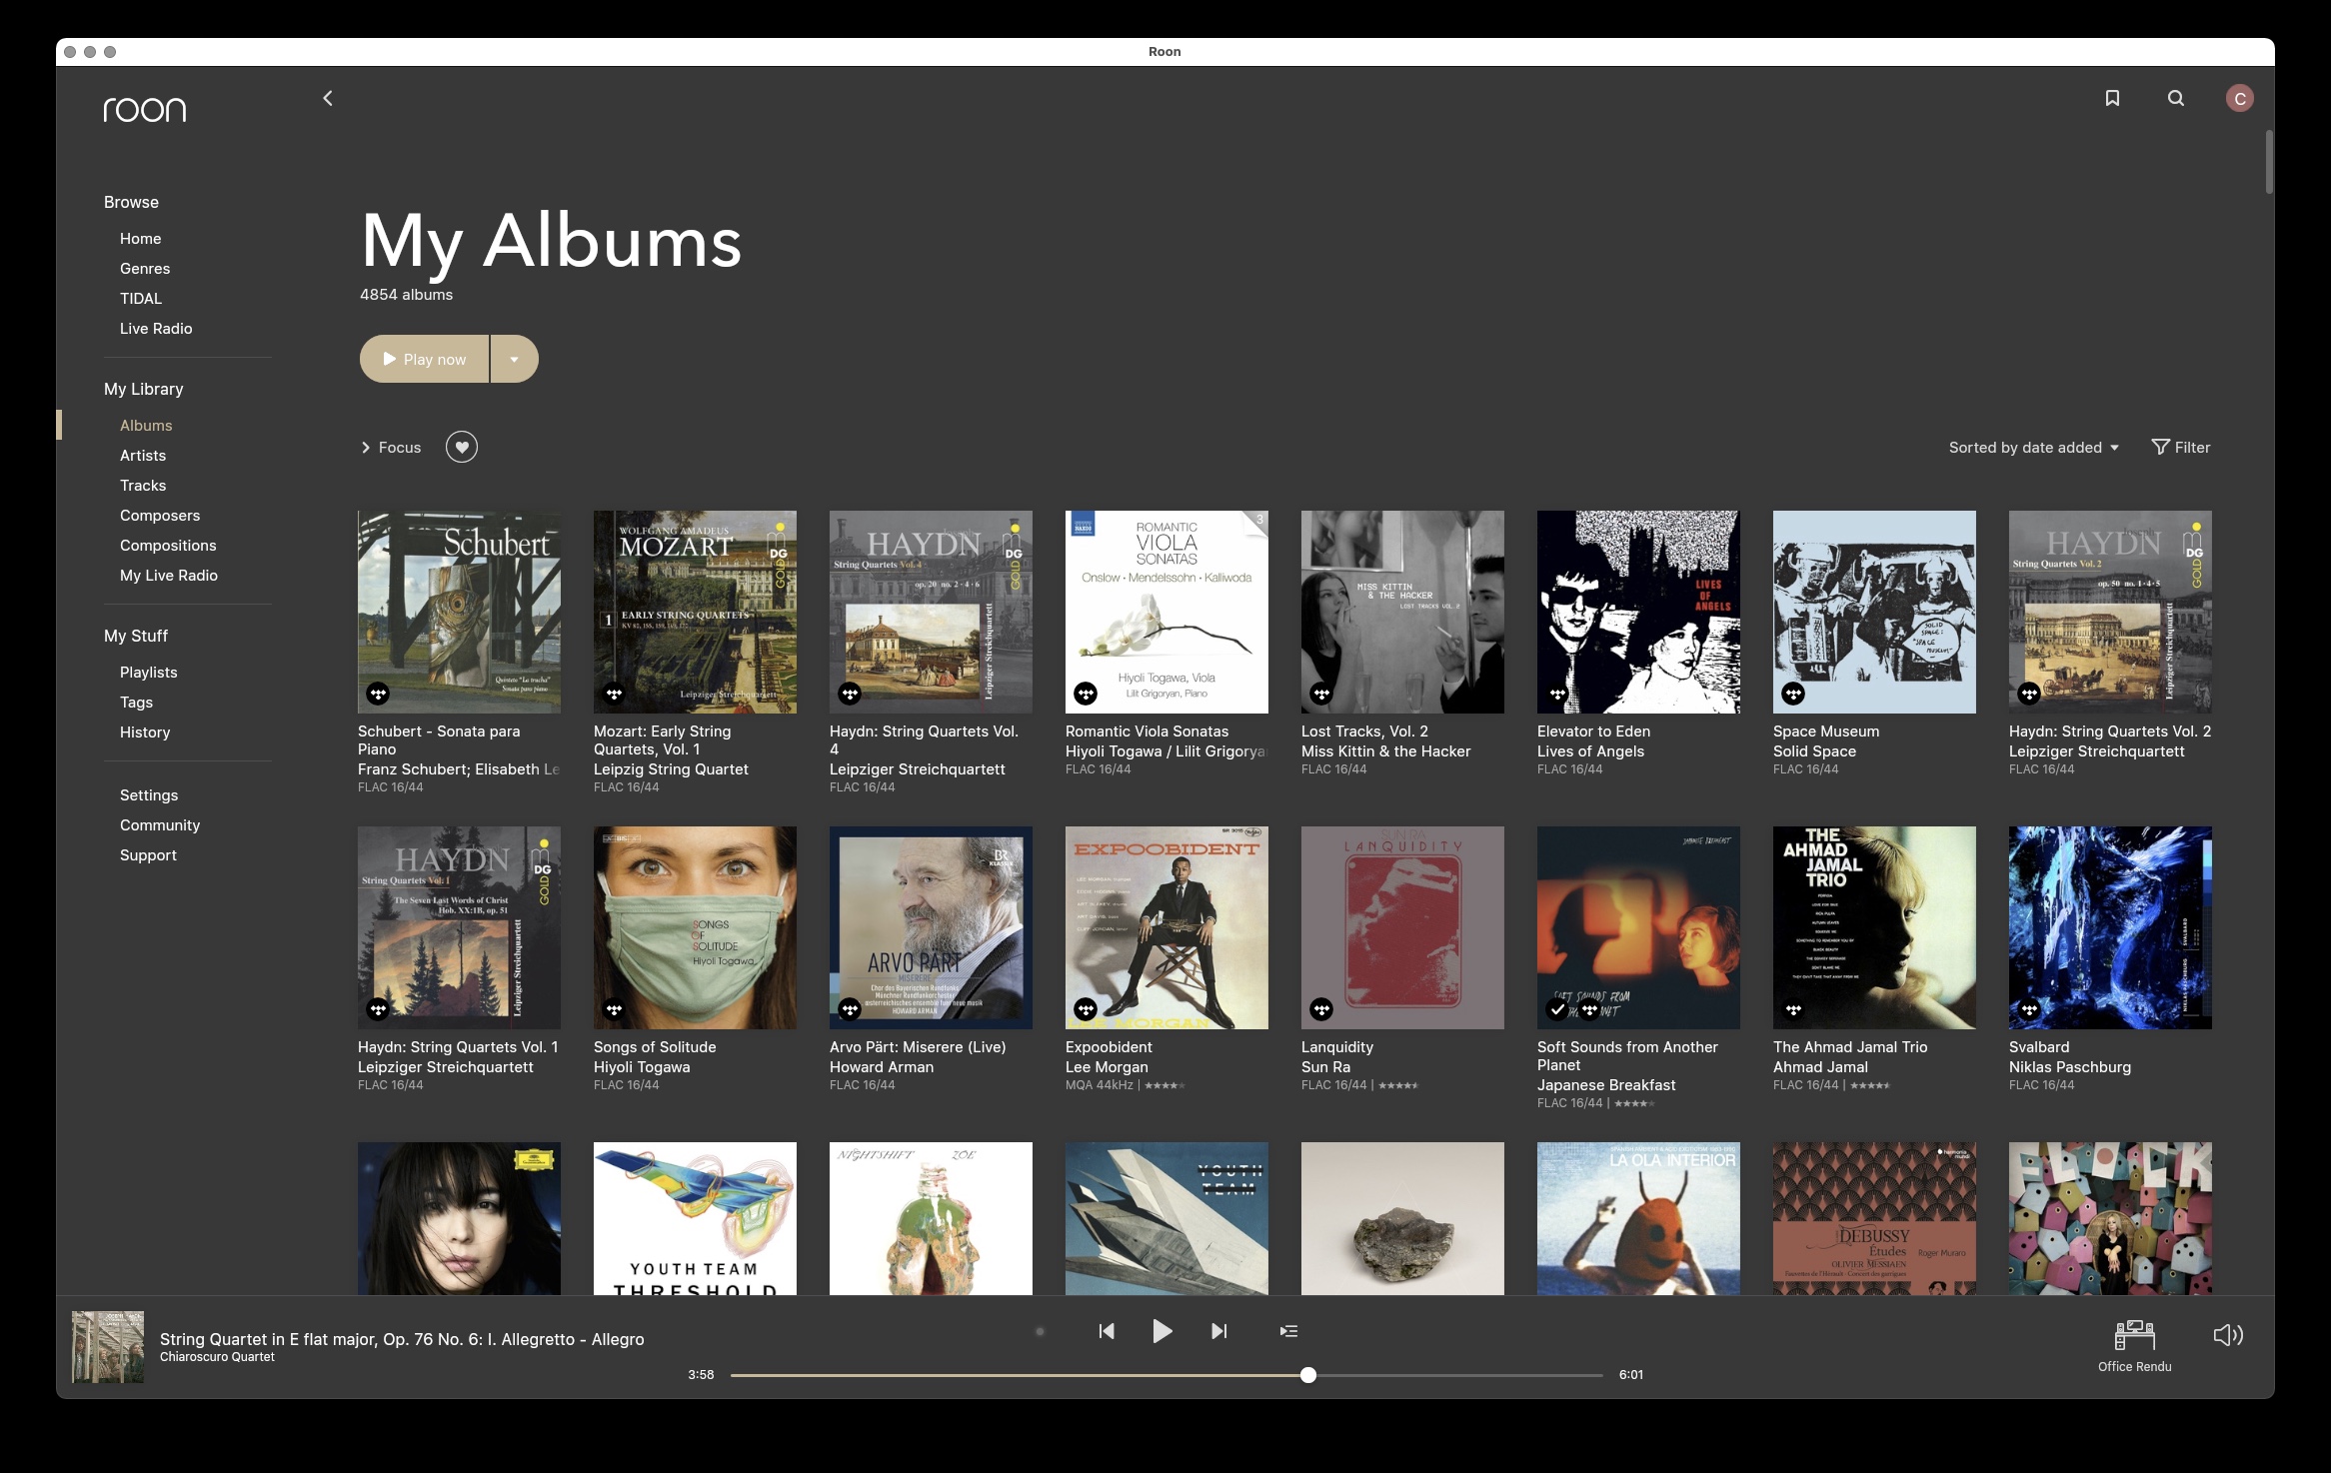Click TIDAL badge on Space Museum cover
Image resolution: width=2331 pixels, height=1473 pixels.
tap(1793, 693)
